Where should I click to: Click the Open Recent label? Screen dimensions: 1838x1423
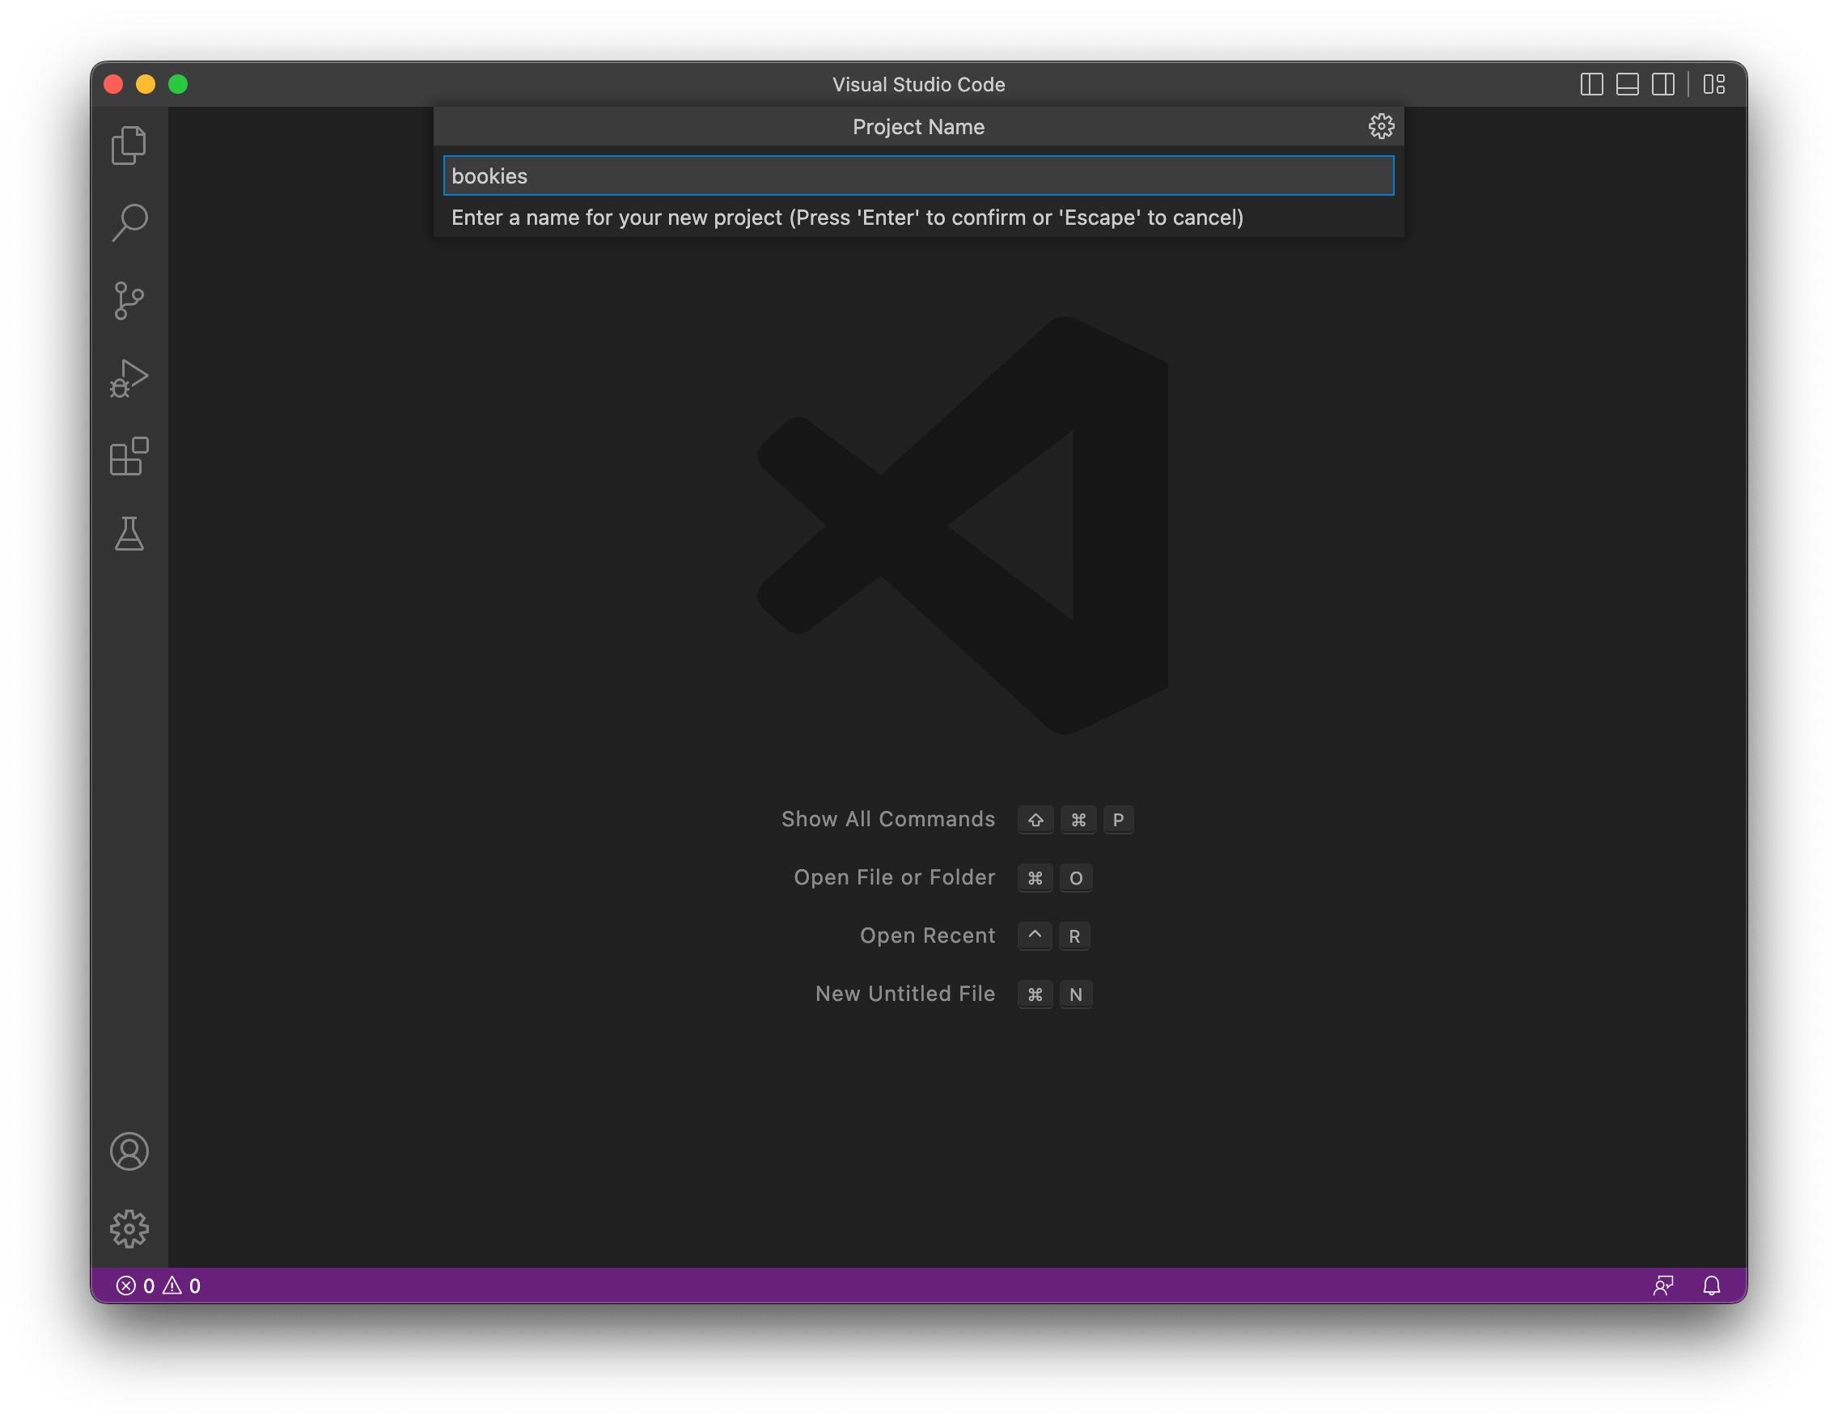click(927, 935)
